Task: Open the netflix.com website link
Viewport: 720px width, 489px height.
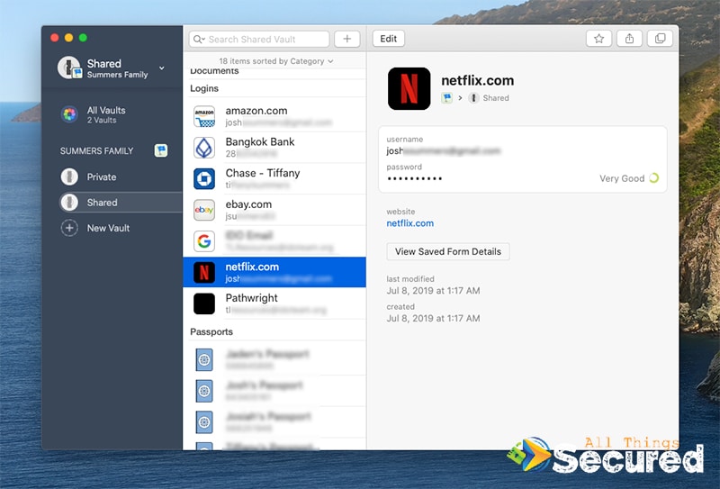Action: point(410,223)
